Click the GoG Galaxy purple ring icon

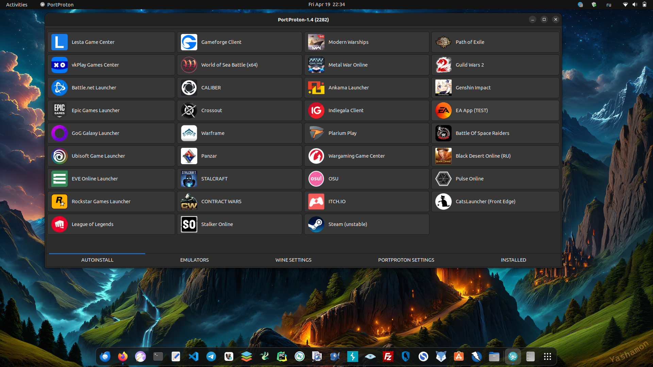pos(60,133)
